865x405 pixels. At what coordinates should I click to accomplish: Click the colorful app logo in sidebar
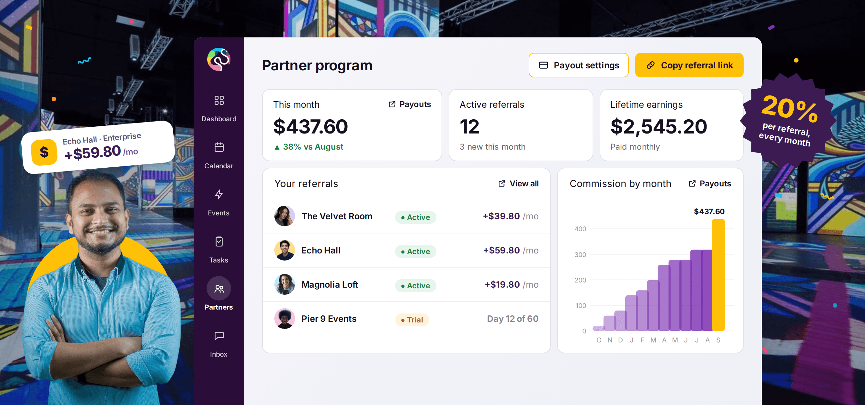tap(219, 59)
